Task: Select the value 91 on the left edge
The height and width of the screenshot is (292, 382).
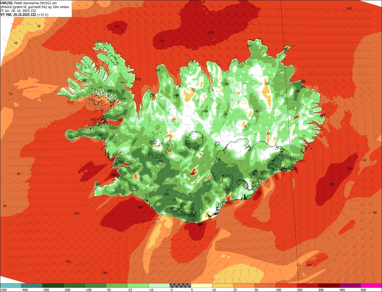Action: click(x=5, y=206)
